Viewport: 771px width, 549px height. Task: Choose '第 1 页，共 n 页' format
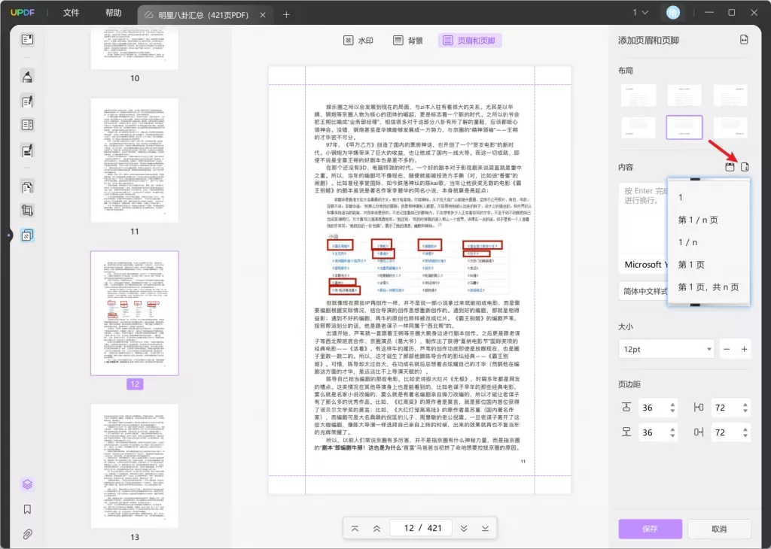tap(708, 287)
